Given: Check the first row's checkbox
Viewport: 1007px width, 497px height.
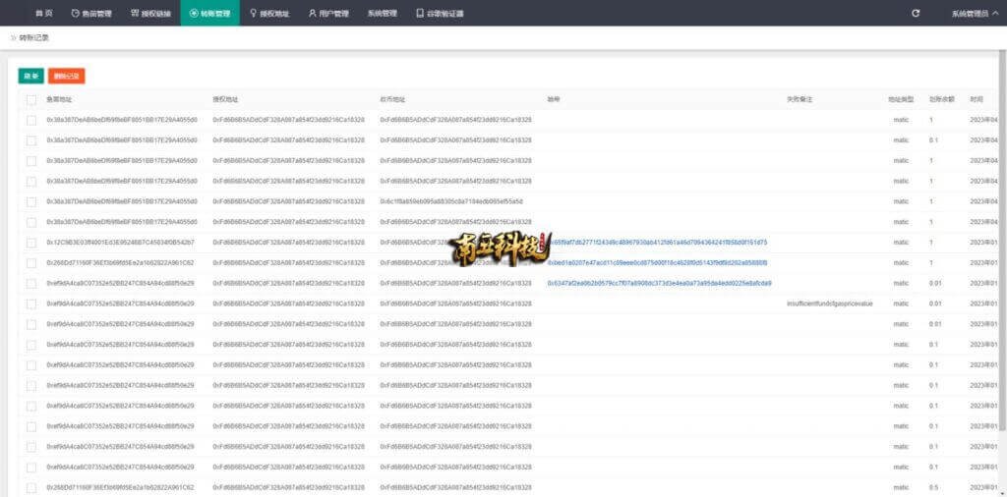Looking at the screenshot, I should coord(31,120).
